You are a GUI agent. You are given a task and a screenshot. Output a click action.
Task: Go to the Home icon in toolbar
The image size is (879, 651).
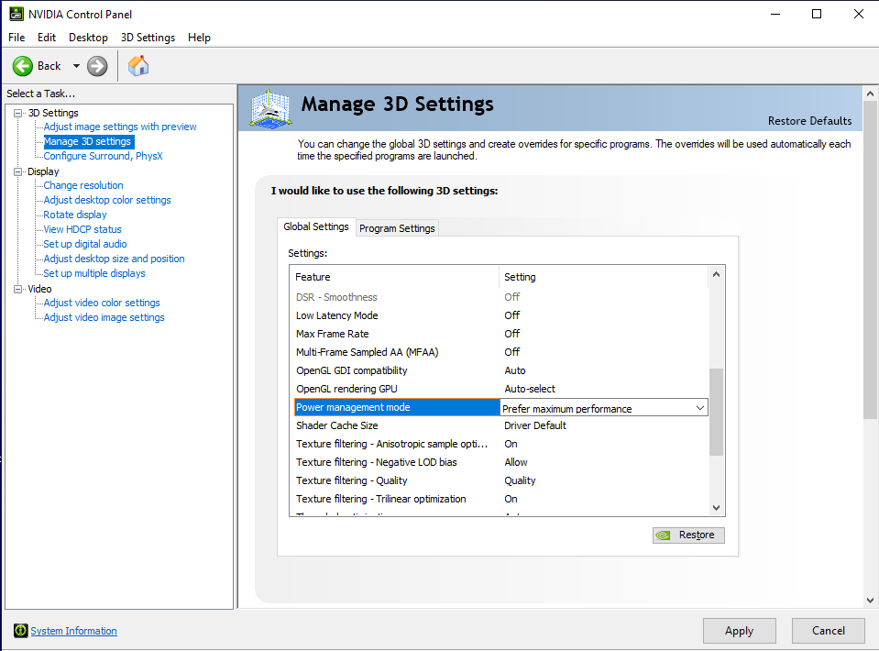click(137, 66)
